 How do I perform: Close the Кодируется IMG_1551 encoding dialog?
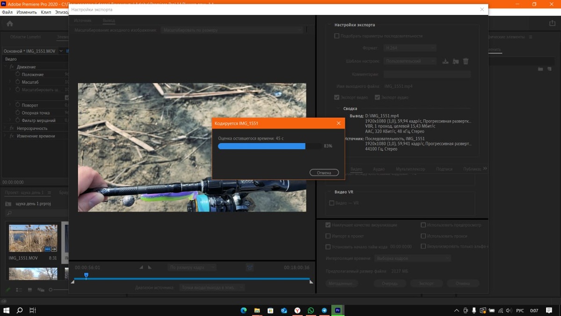click(x=338, y=123)
